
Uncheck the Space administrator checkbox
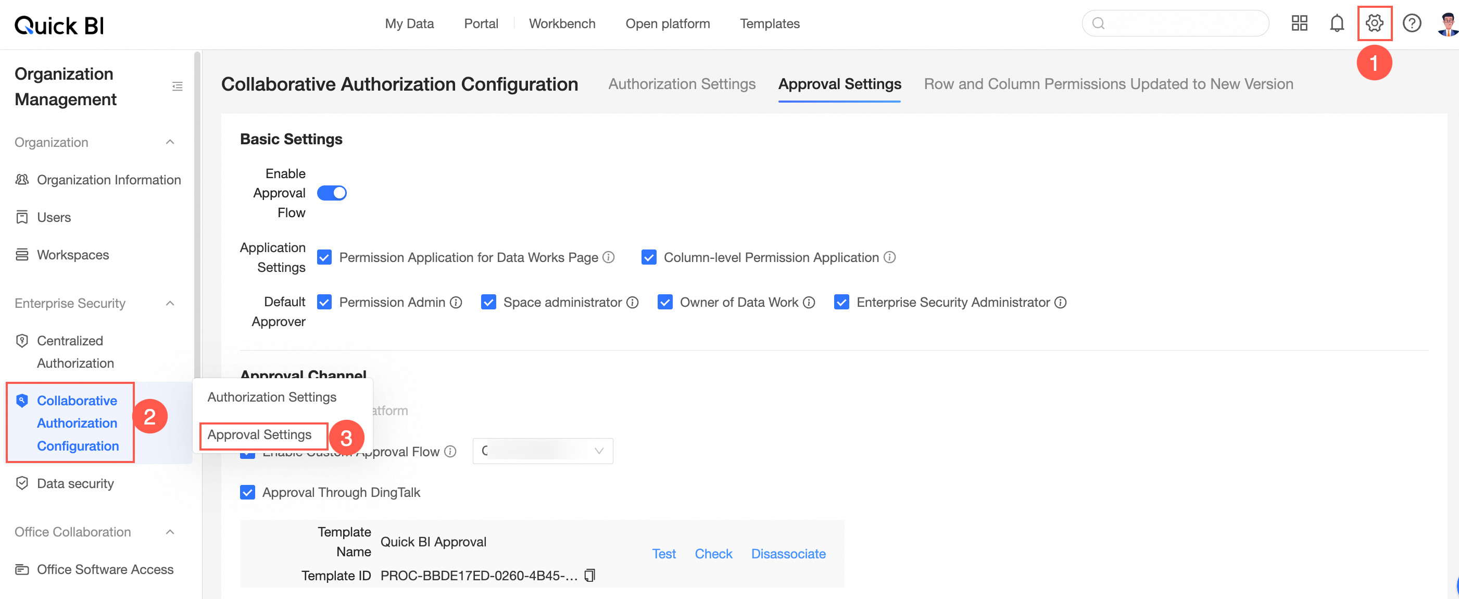point(488,303)
